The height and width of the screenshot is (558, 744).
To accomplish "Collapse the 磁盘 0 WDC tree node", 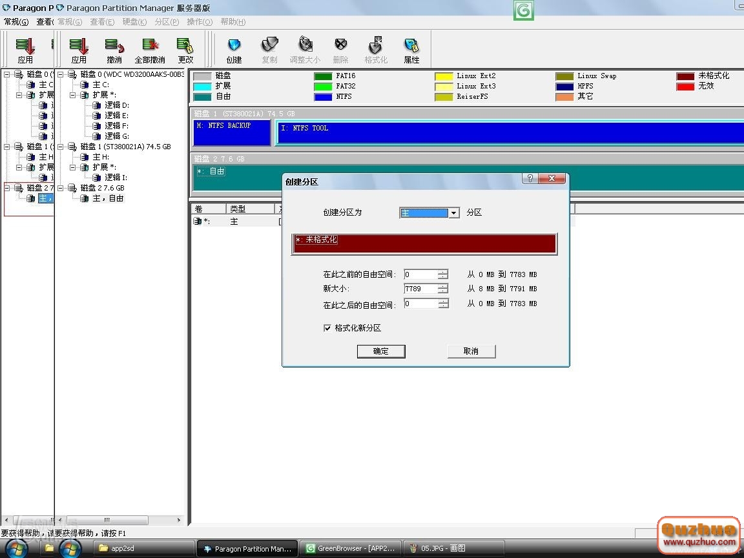I will (x=61, y=74).
